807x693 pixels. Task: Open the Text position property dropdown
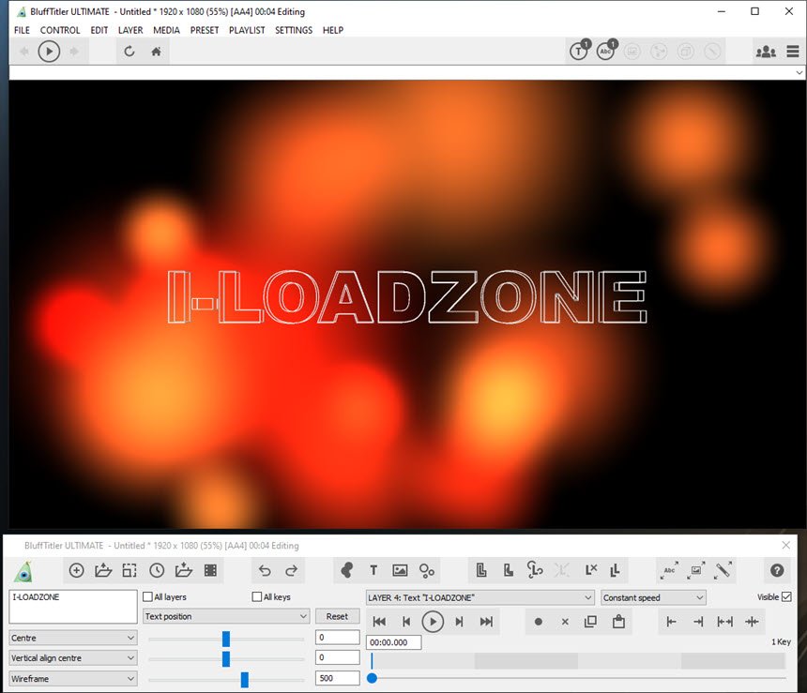pos(226,616)
